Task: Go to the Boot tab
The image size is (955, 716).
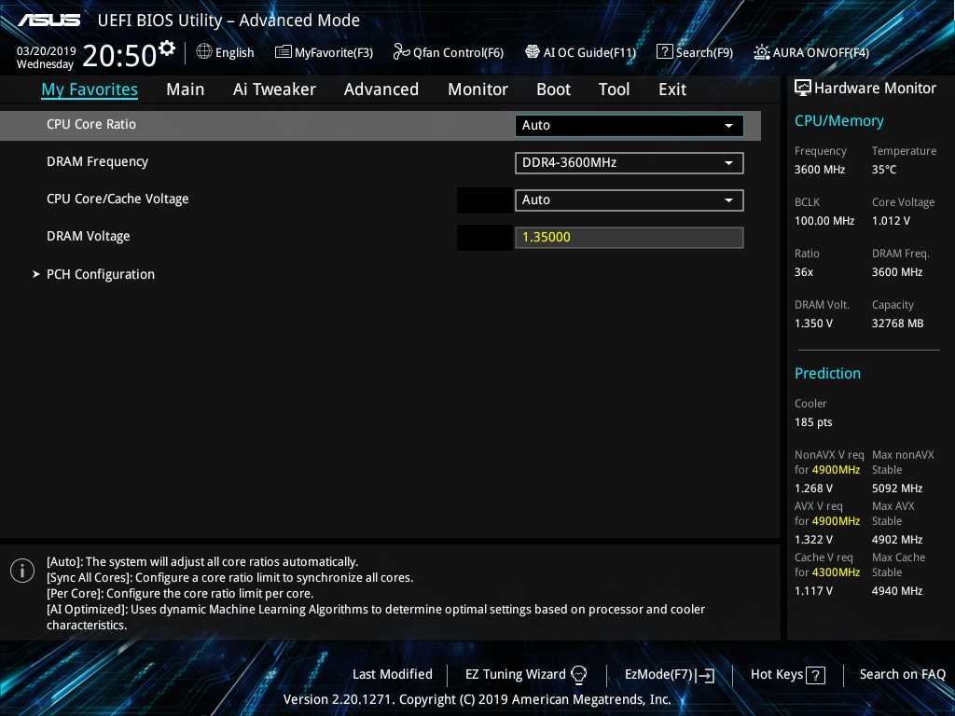Action: [x=553, y=89]
